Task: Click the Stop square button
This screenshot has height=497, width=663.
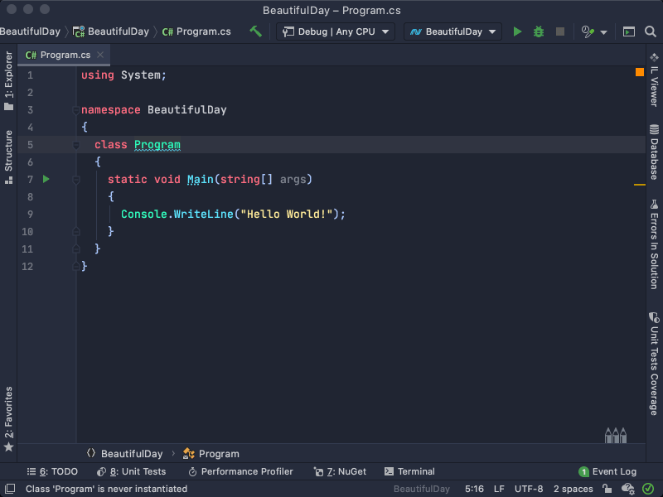Action: (560, 31)
